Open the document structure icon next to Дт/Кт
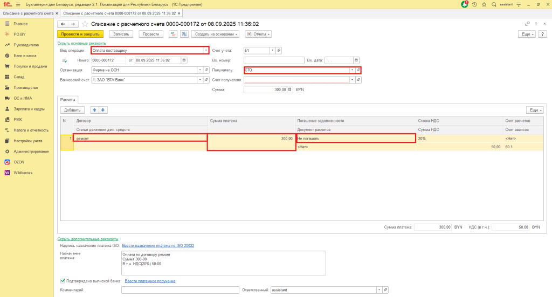 [184, 34]
